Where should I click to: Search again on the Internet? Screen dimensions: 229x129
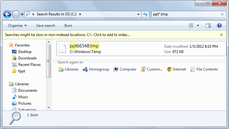pos(177,69)
